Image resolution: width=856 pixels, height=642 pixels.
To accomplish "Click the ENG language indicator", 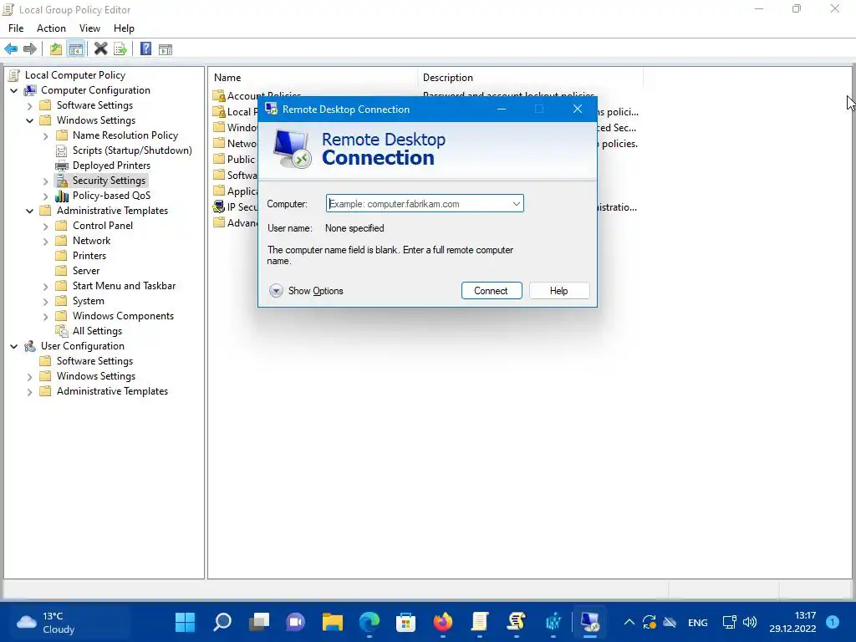I will (x=698, y=622).
